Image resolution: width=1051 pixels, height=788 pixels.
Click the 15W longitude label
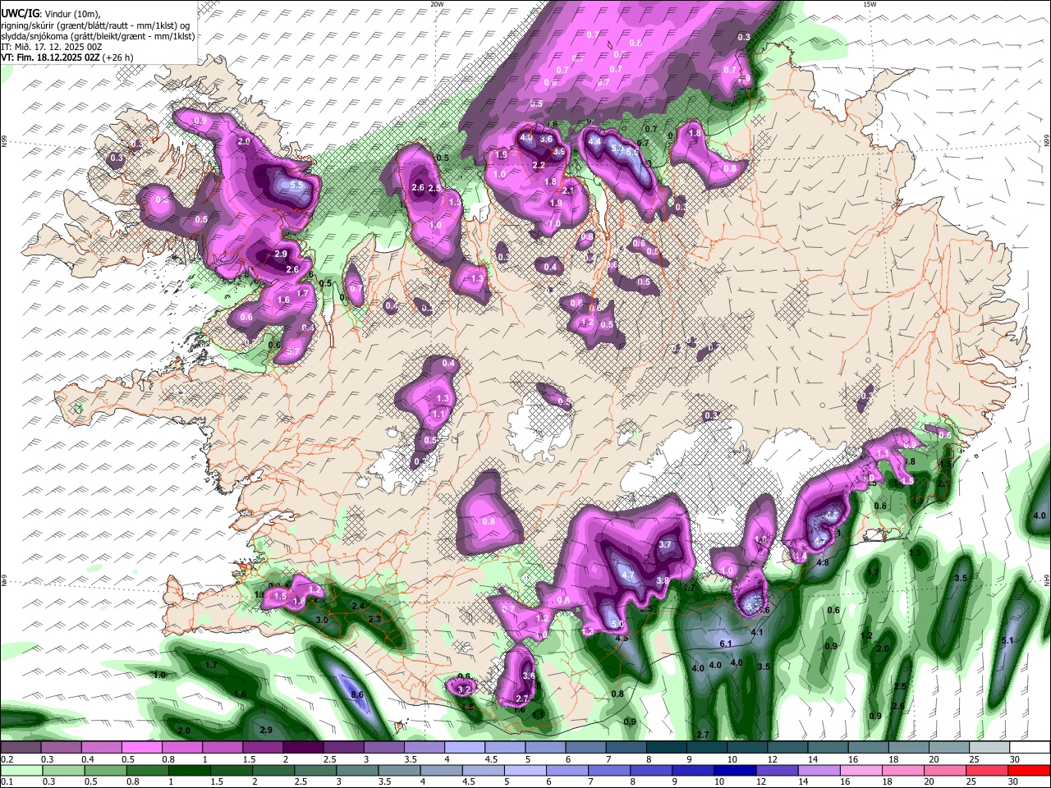(870, 4)
